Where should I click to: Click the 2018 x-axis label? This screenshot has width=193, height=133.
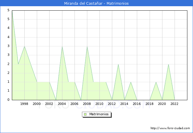click(149, 104)
